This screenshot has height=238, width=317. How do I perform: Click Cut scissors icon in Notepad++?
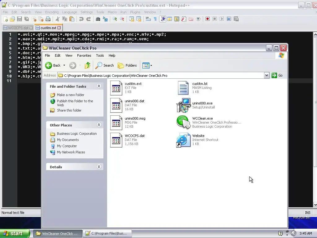pyautogui.click(x=58, y=19)
